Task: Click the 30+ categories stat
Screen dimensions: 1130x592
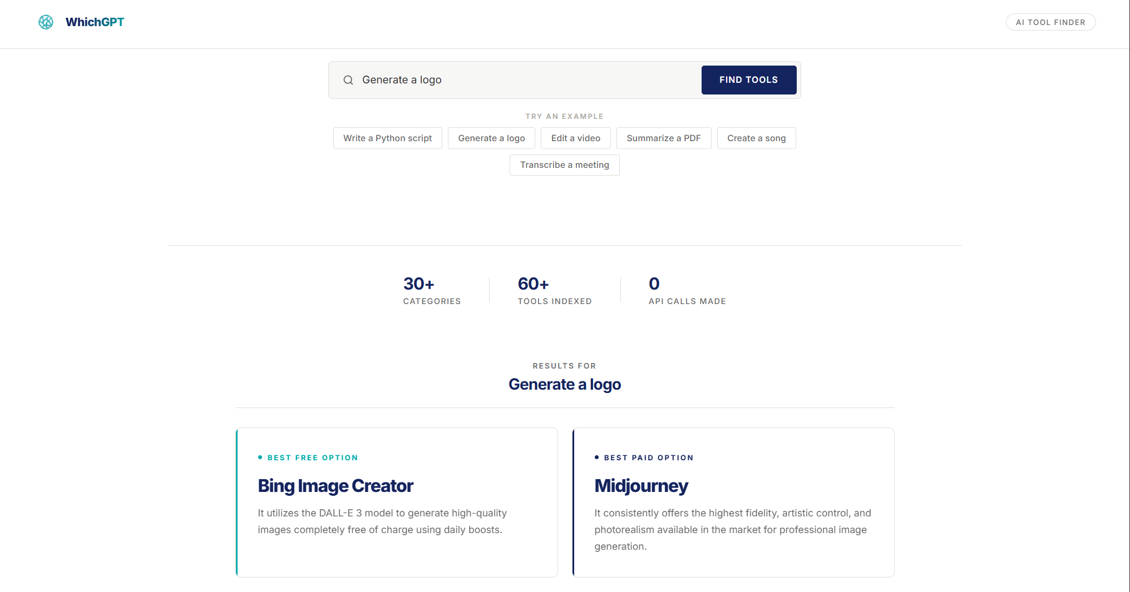Action: [x=432, y=290]
